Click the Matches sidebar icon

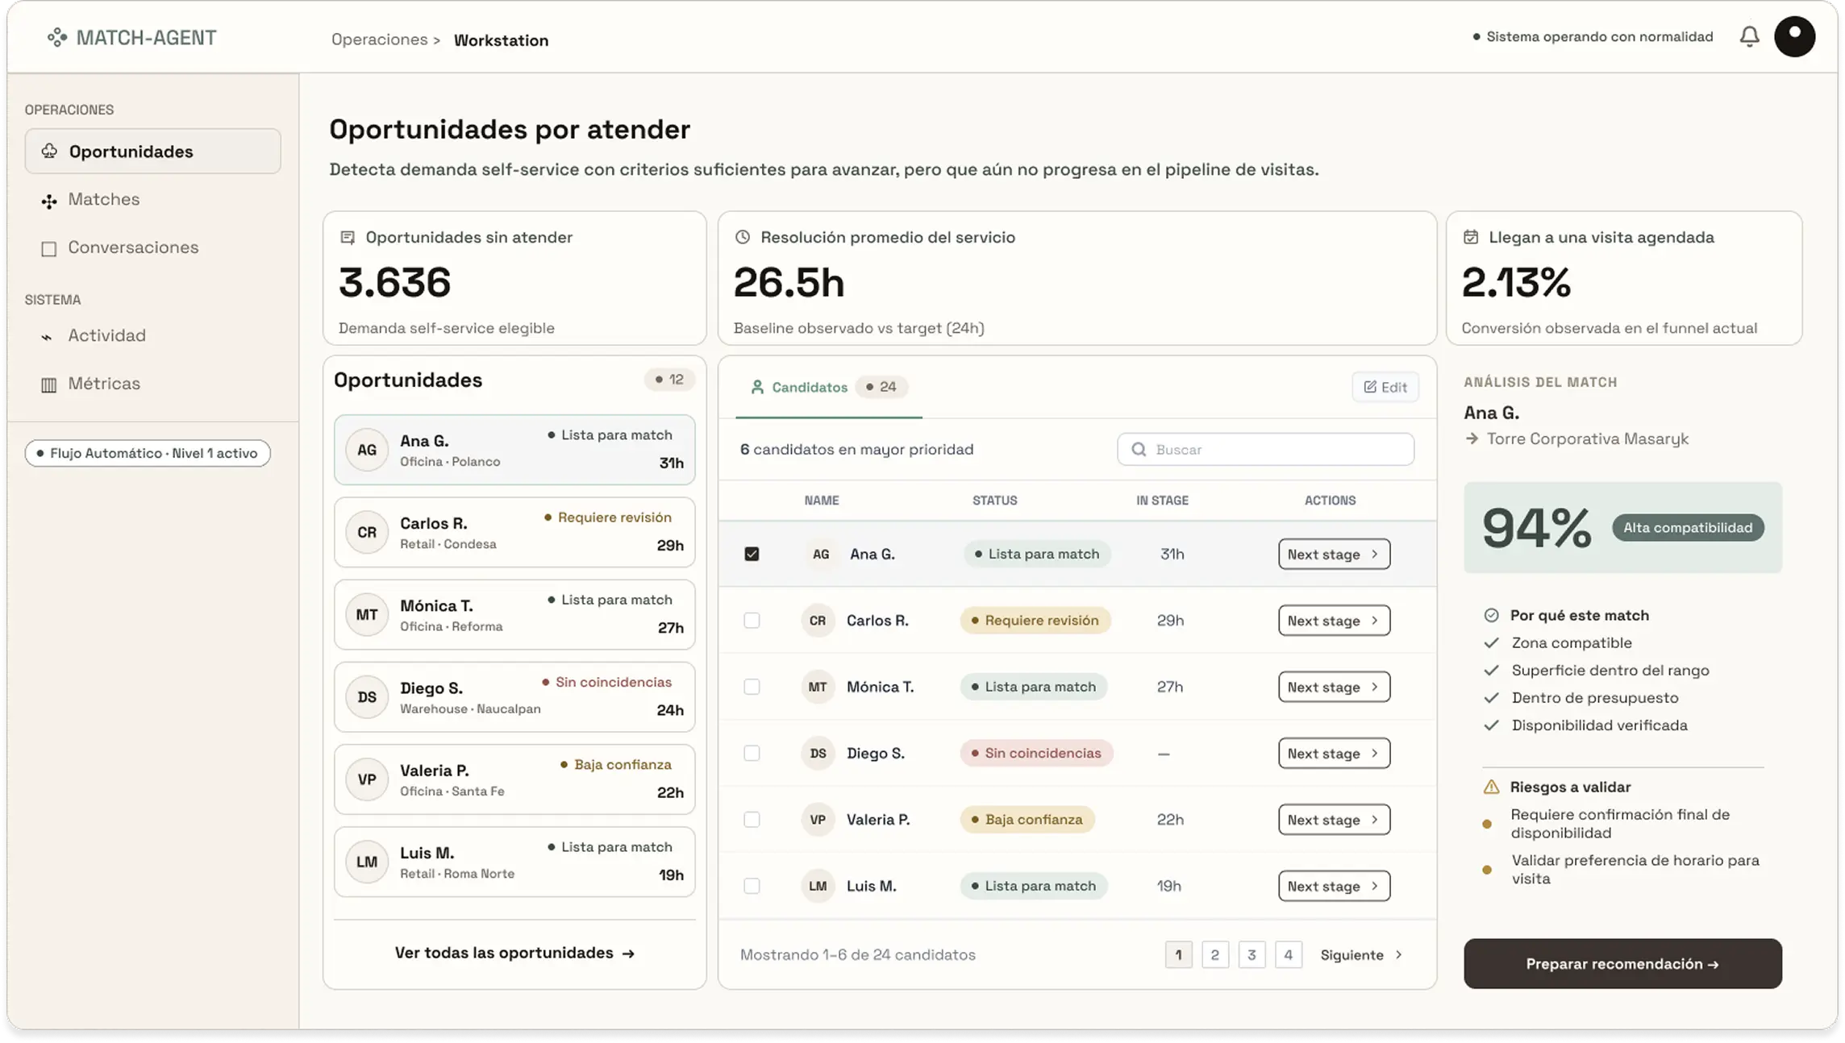[49, 200]
